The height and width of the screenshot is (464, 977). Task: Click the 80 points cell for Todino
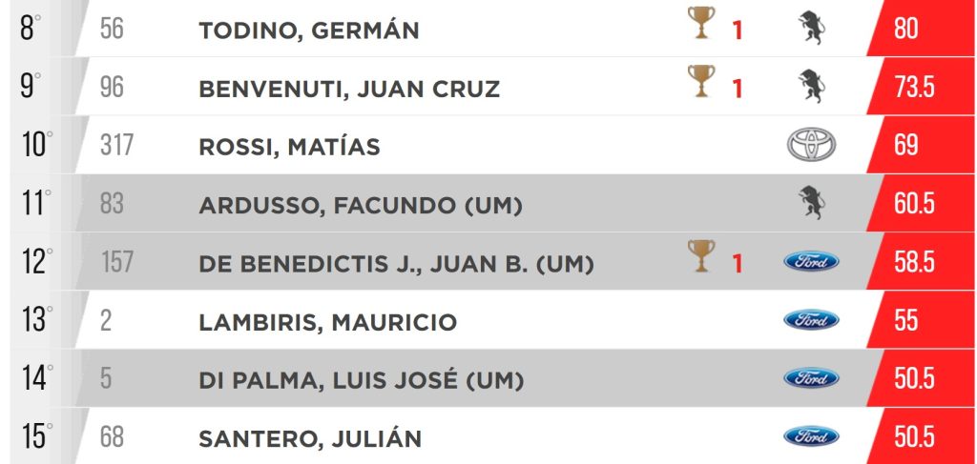click(x=921, y=29)
